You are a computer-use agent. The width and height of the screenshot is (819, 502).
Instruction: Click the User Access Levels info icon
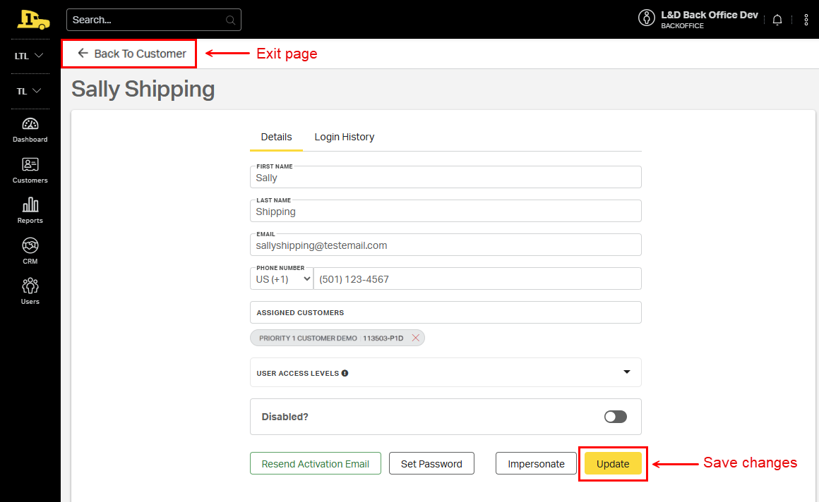tap(345, 373)
